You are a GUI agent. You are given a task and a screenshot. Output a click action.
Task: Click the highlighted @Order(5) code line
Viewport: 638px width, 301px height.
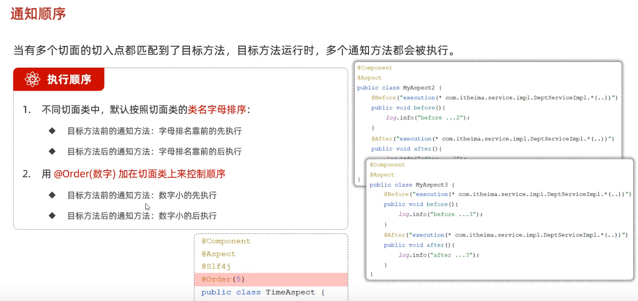point(271,279)
